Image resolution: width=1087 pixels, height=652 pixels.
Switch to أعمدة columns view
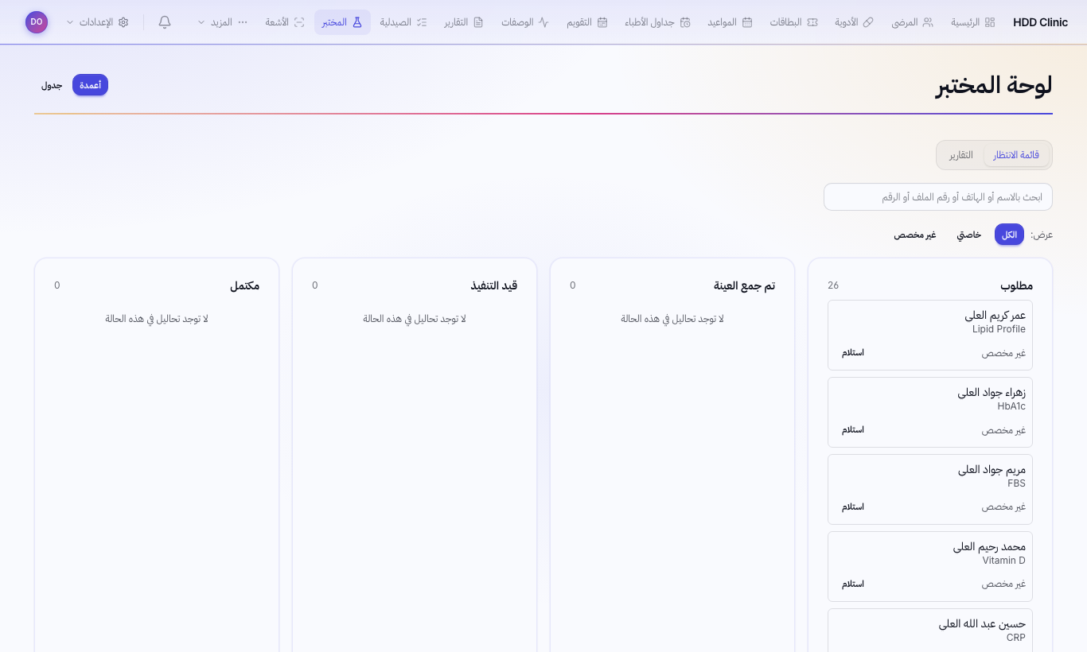click(90, 85)
